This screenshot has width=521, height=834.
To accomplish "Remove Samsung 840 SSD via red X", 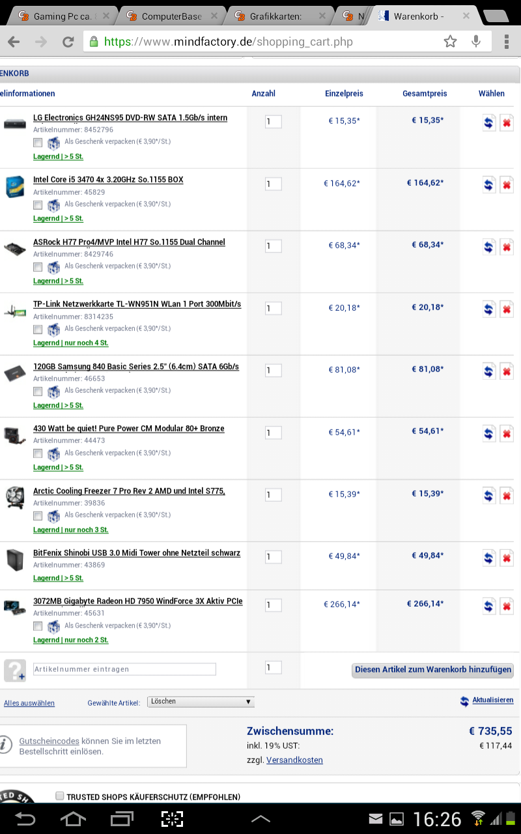I will [507, 371].
